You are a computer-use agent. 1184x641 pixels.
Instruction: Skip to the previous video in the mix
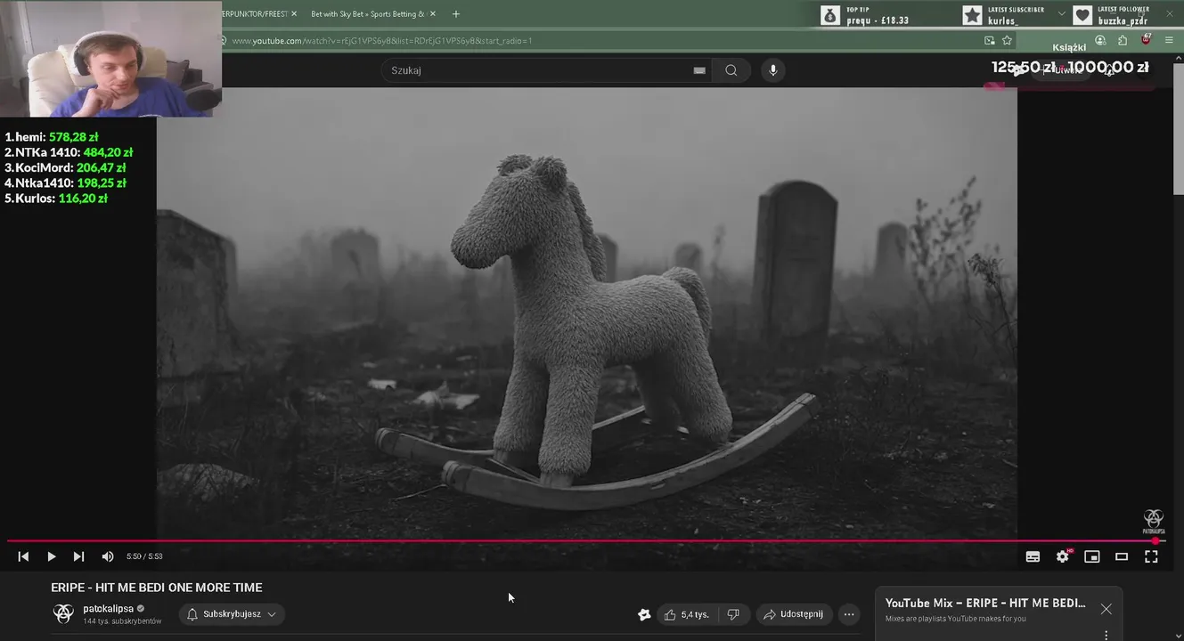click(x=23, y=556)
